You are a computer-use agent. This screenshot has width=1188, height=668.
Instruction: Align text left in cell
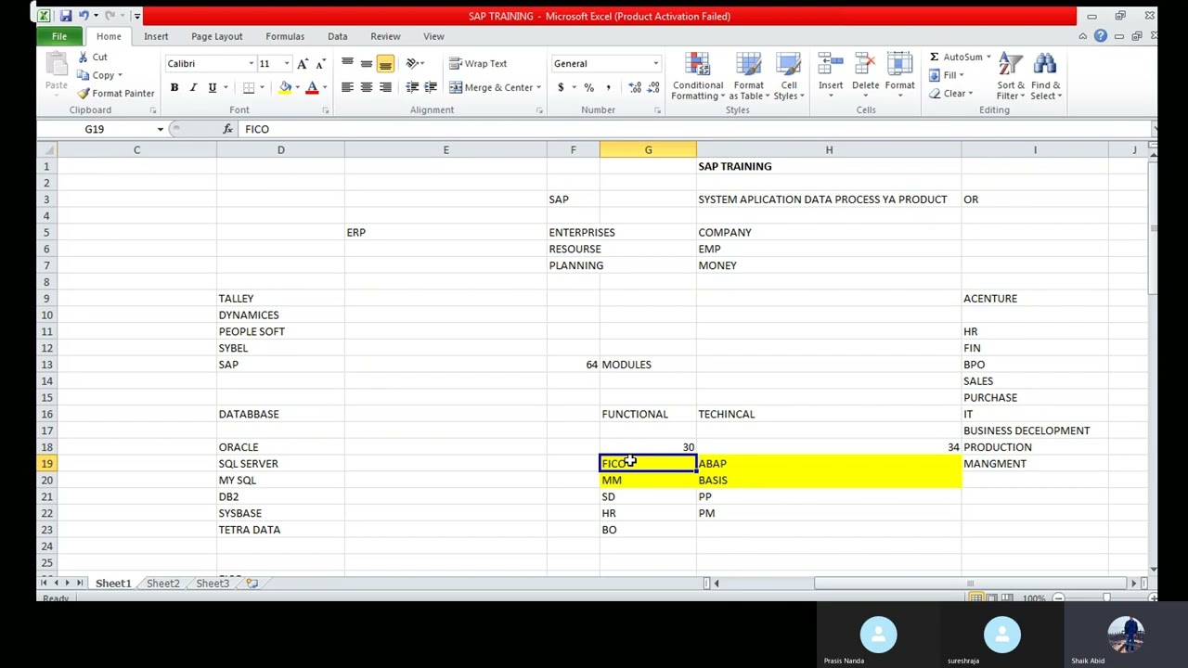click(347, 87)
